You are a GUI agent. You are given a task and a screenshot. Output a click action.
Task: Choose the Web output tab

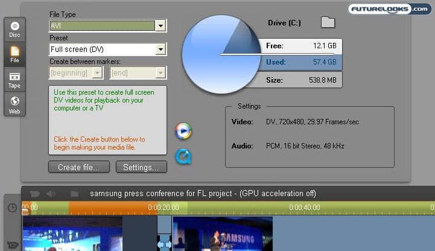(15, 104)
